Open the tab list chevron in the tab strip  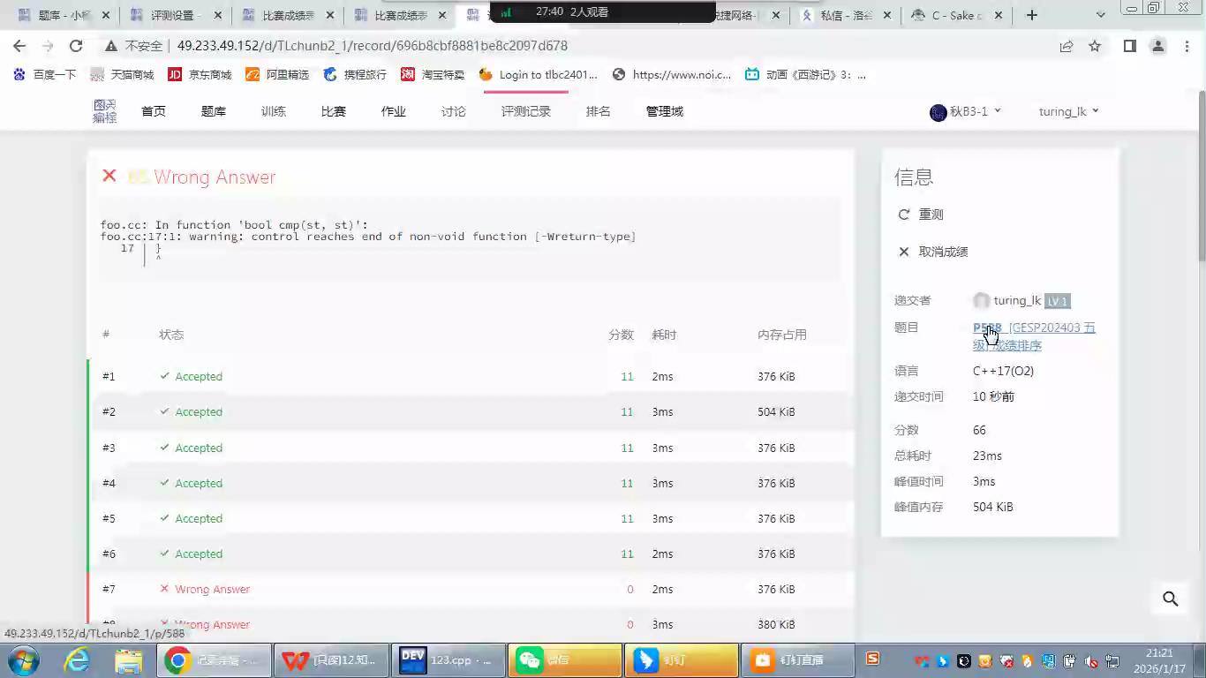[1100, 15]
